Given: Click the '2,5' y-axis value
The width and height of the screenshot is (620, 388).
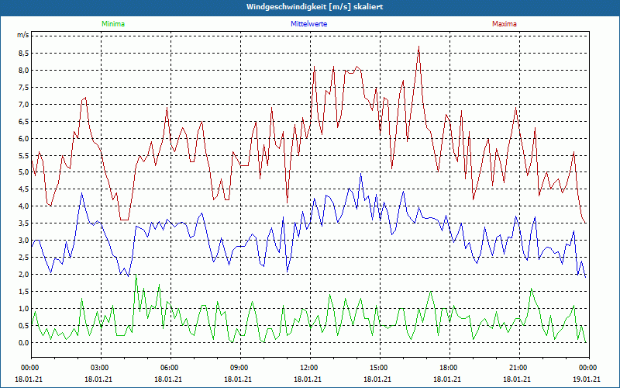Looking at the screenshot, I should click(24, 258).
